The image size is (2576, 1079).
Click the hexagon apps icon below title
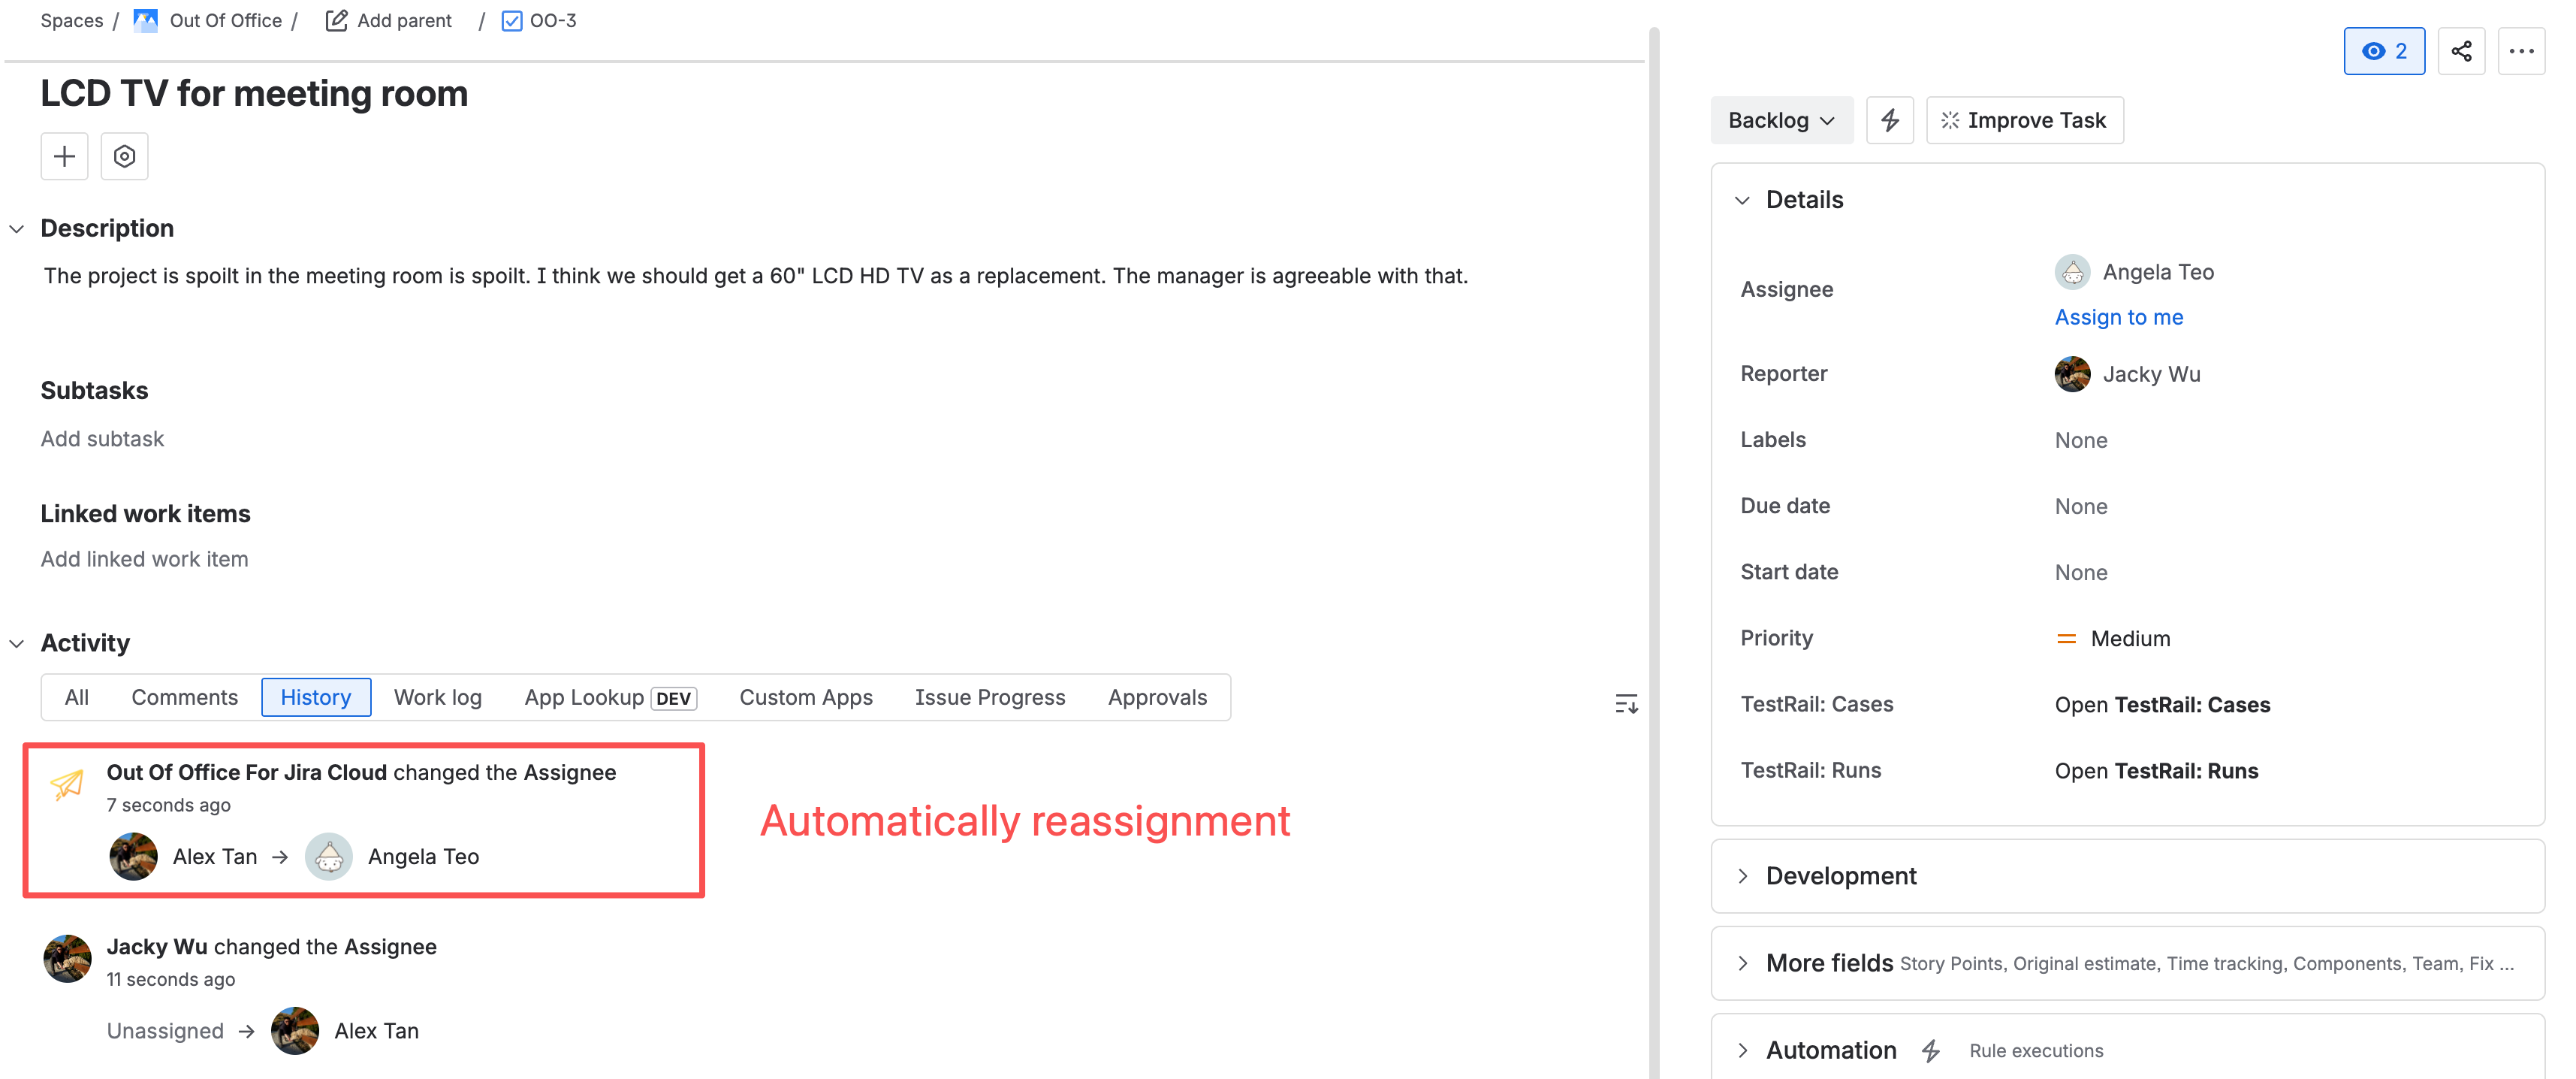pos(124,156)
